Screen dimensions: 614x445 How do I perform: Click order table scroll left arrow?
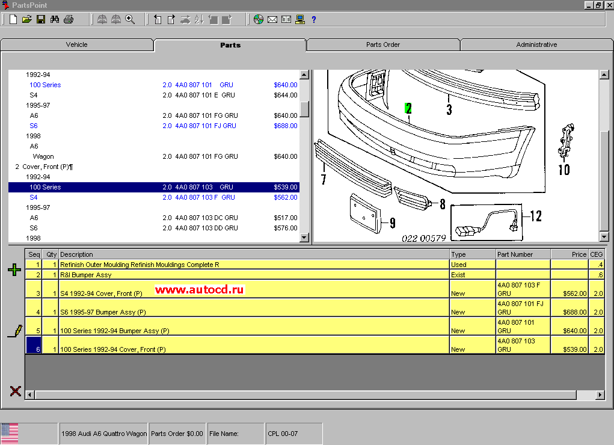click(29, 395)
